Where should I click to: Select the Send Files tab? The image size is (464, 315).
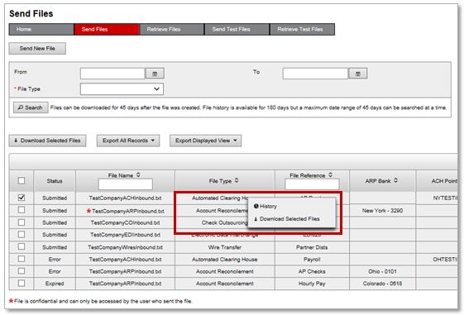coord(107,29)
